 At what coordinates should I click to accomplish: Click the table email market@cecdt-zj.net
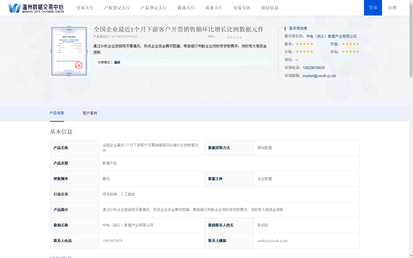point(273,241)
